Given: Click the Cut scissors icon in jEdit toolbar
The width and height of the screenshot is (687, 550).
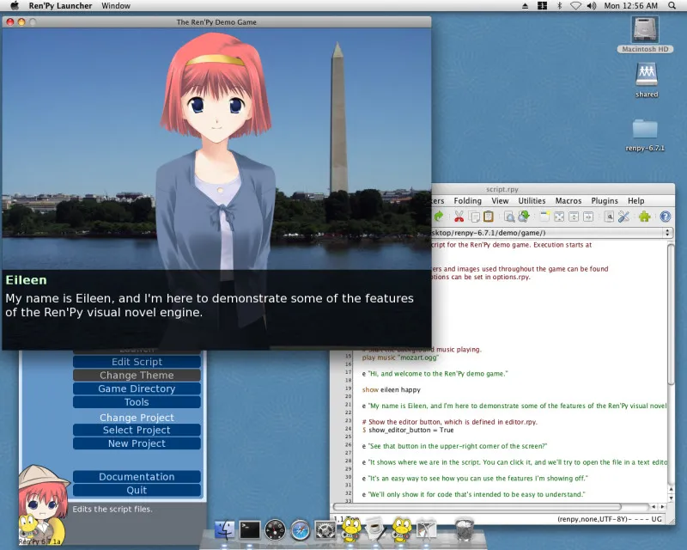Looking at the screenshot, I should [x=459, y=217].
